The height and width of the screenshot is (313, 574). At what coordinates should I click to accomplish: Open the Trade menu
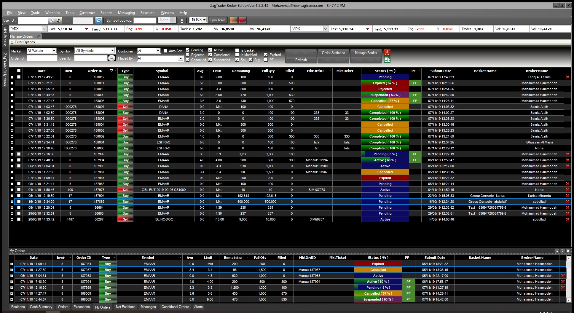click(35, 13)
